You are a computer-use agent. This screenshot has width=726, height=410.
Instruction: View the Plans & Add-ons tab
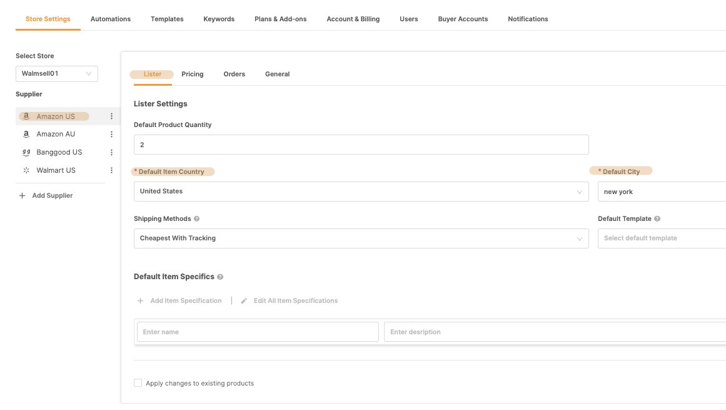pyautogui.click(x=281, y=19)
